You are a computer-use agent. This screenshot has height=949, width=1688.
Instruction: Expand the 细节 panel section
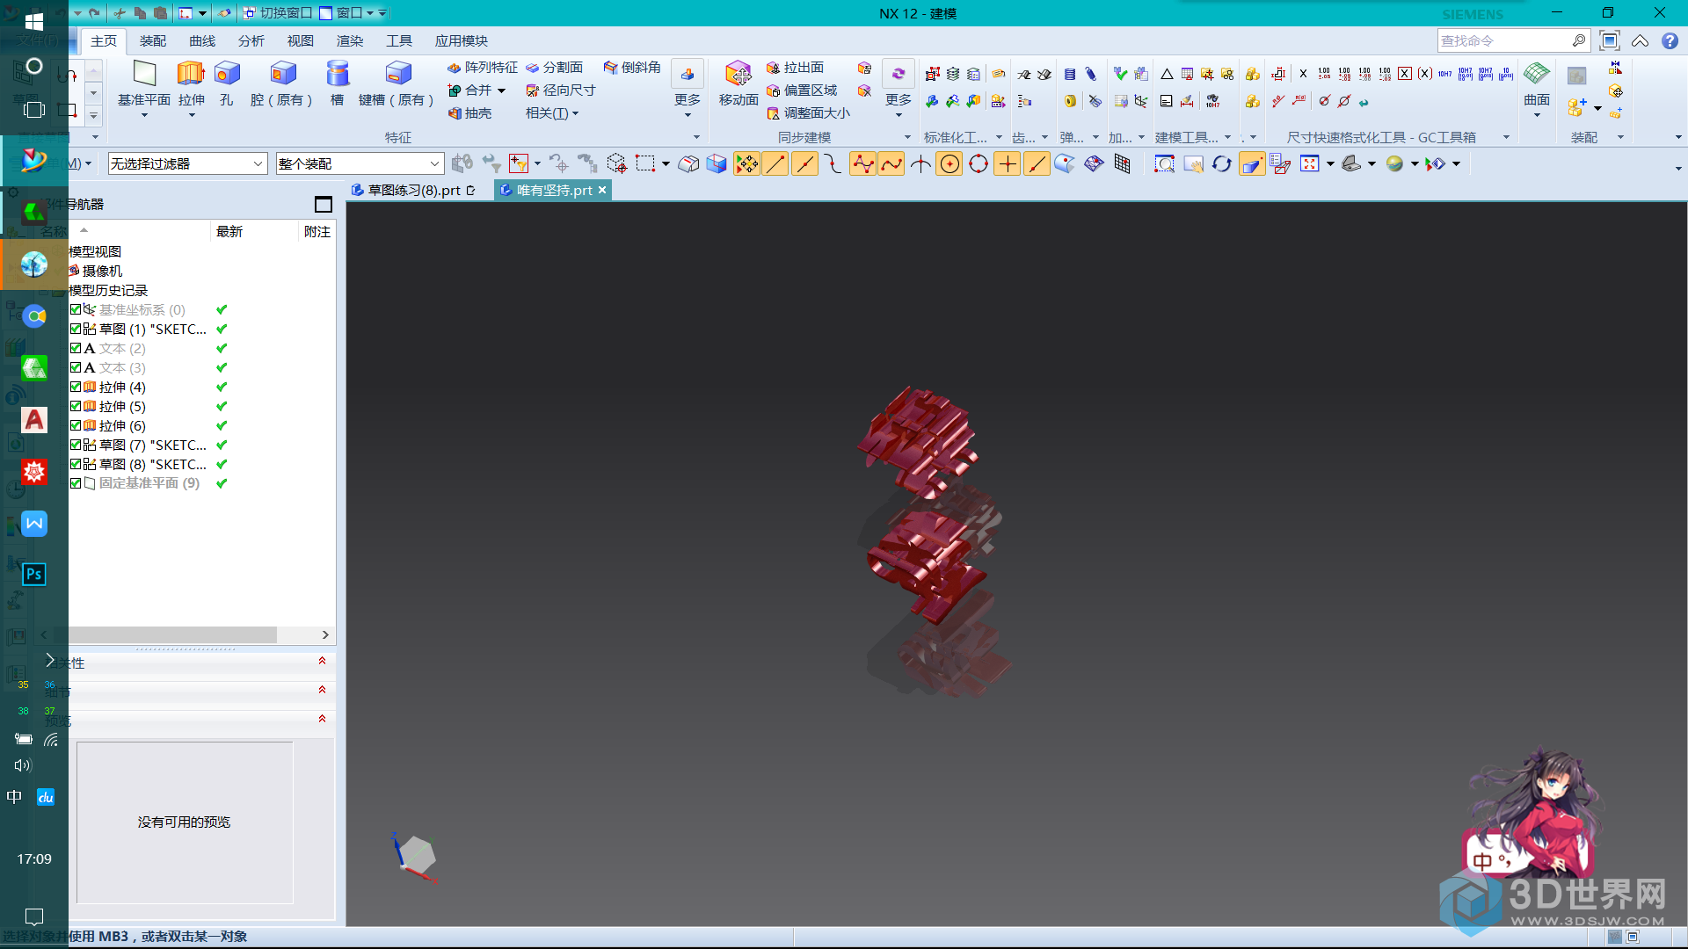pyautogui.click(x=322, y=690)
